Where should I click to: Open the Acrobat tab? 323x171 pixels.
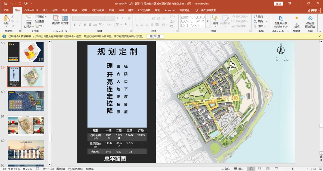point(170,10)
